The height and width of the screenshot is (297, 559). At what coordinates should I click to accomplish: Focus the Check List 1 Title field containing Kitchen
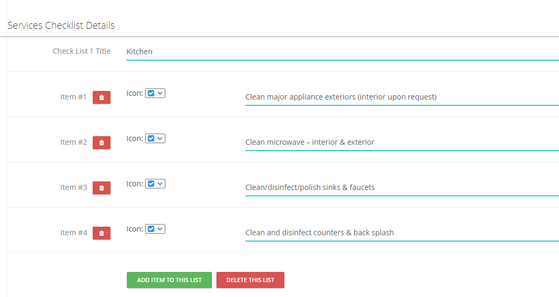click(342, 52)
